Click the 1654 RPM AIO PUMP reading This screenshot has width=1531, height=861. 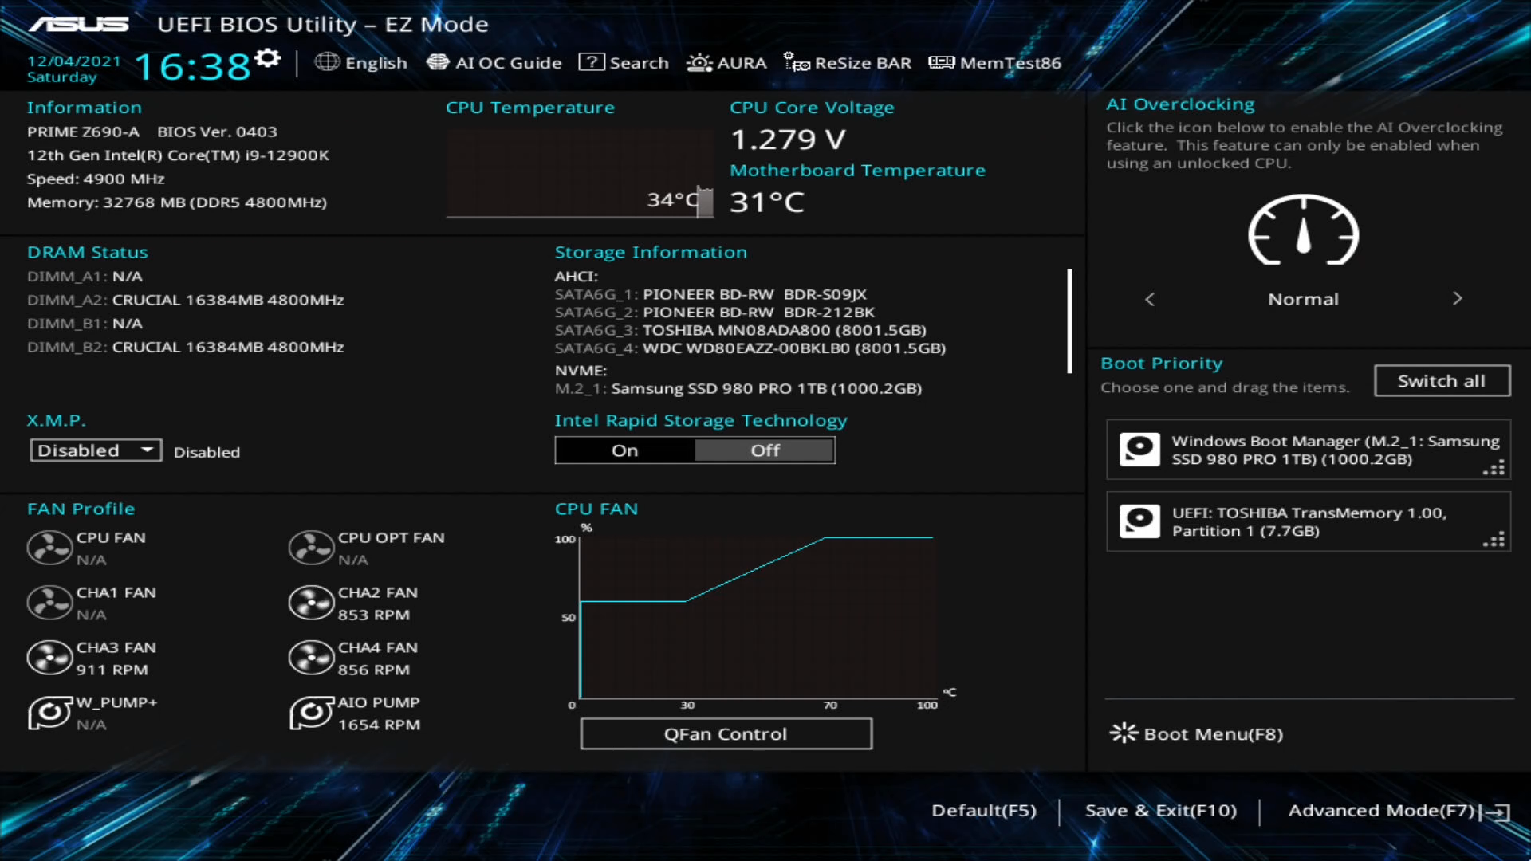[x=379, y=725]
